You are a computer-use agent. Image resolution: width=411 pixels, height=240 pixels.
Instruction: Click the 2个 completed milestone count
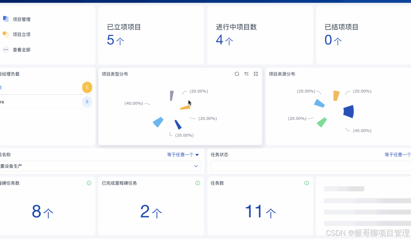[x=151, y=211]
